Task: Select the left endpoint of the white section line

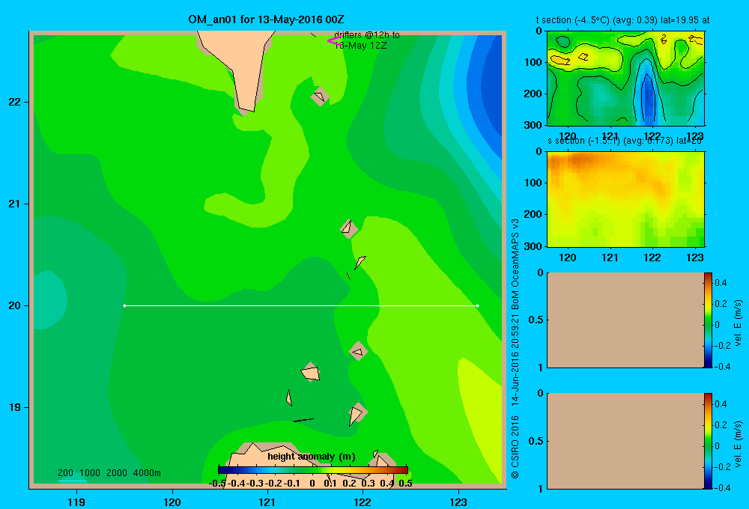Action: click(124, 305)
